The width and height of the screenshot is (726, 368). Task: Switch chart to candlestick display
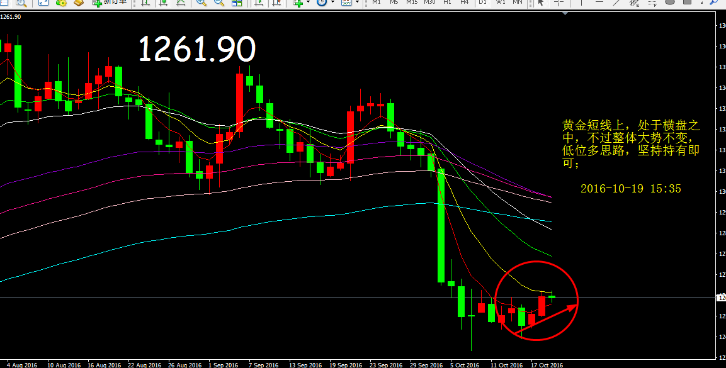point(163,3)
